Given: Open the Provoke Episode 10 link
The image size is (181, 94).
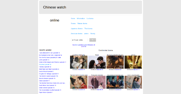Looking at the screenshot, I should 45,65.
